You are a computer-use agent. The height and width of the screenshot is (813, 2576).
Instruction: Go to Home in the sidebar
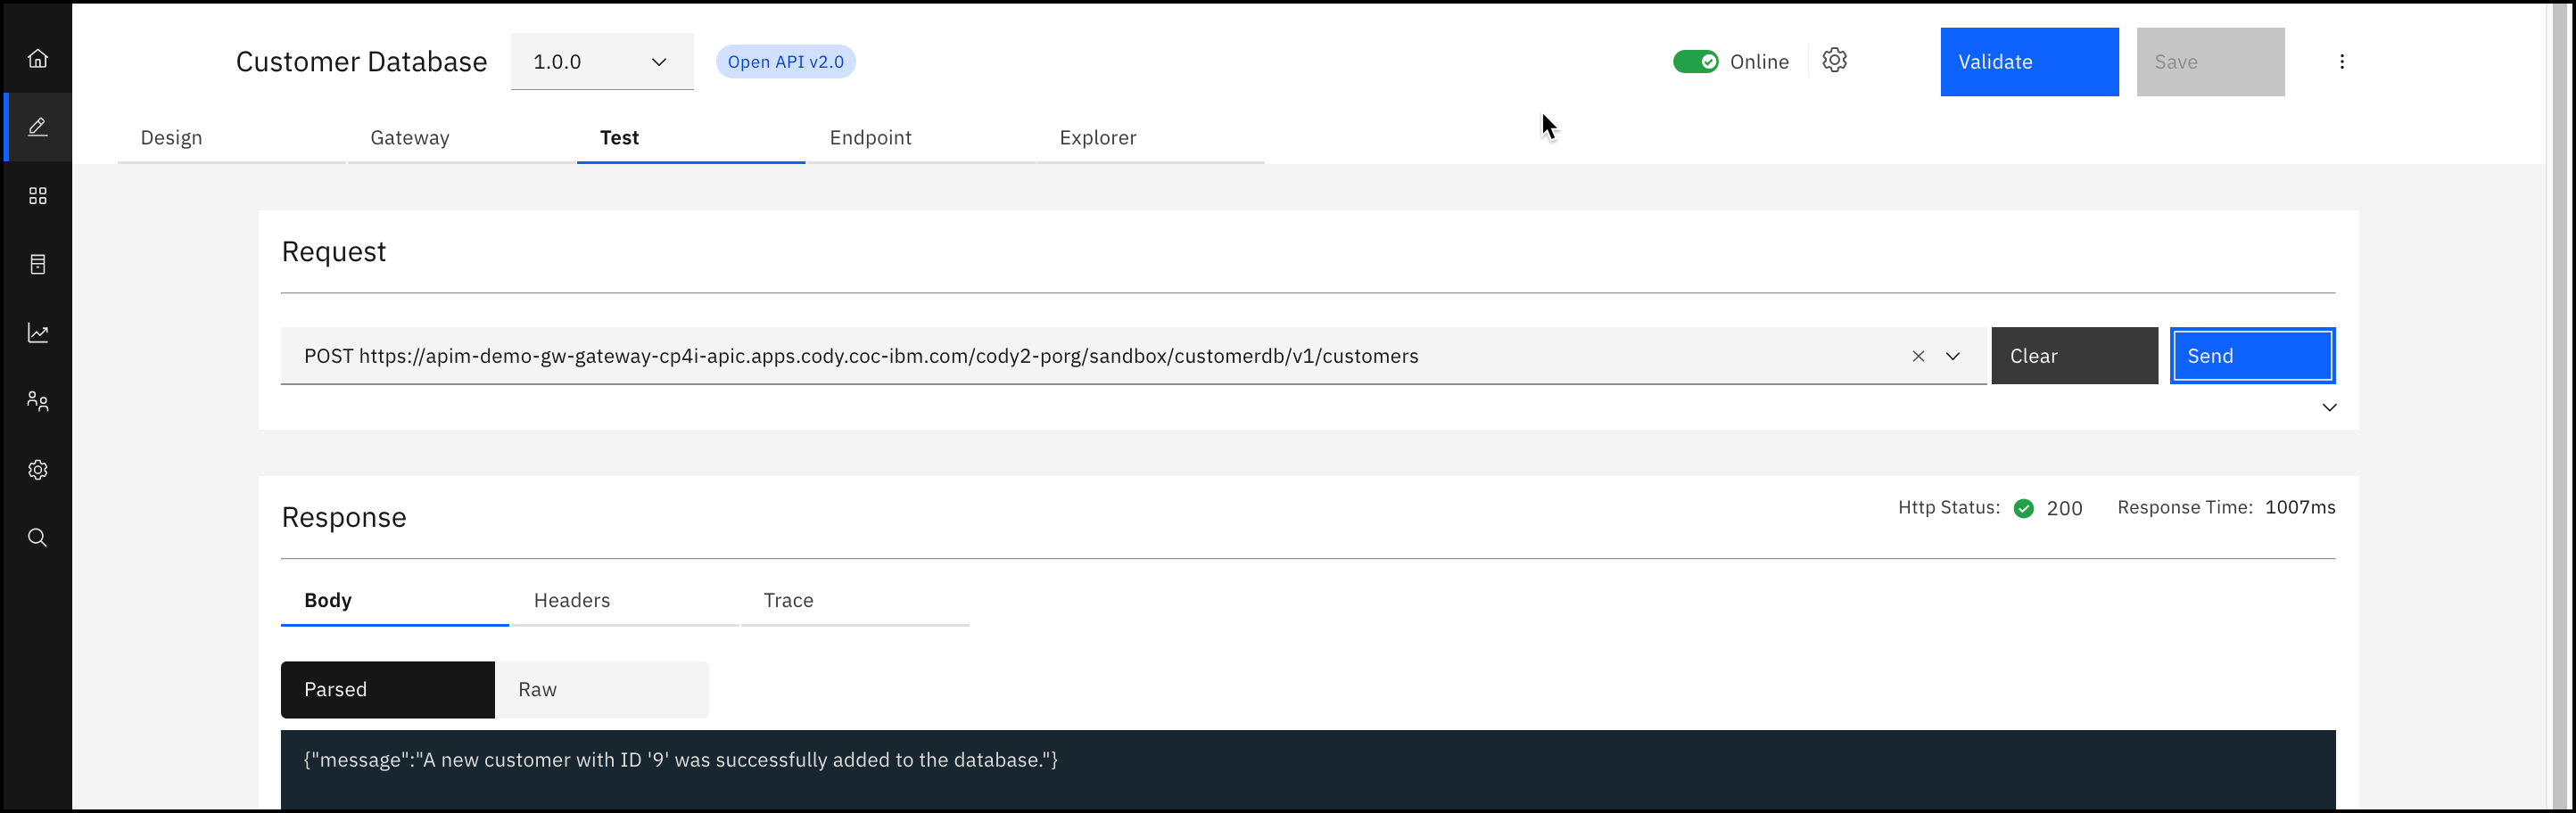[38, 58]
